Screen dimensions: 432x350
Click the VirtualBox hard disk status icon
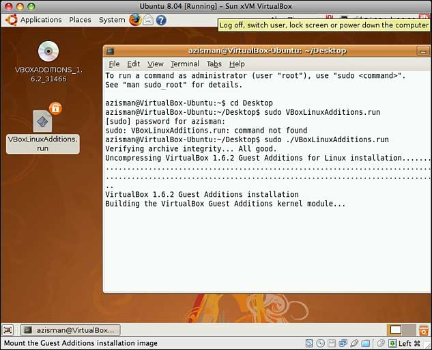pos(309,343)
